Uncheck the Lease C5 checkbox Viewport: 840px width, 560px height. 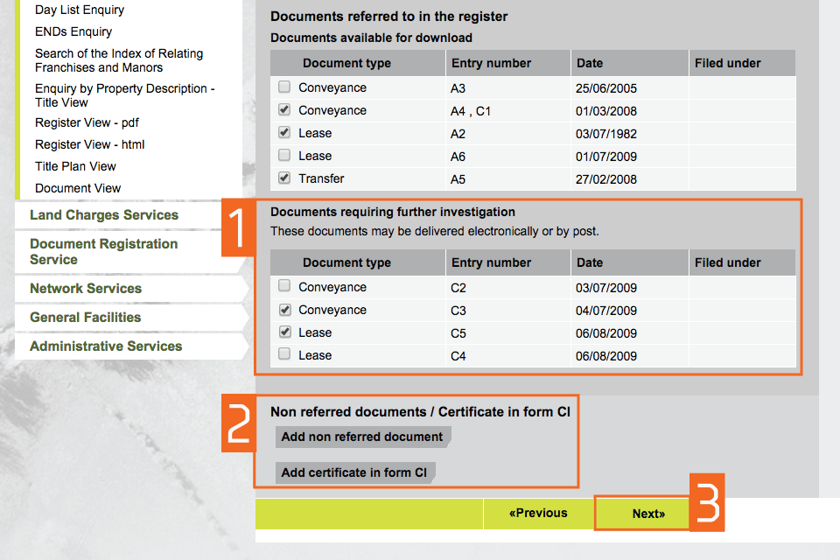284,332
